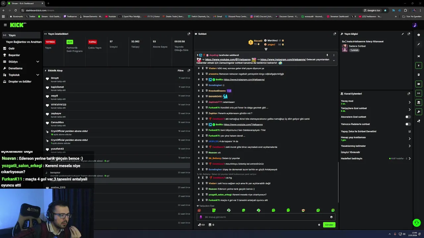This screenshot has width=424, height=238.
Task: Click the Sadece Sohbet category thumbnail
Action: point(345,48)
